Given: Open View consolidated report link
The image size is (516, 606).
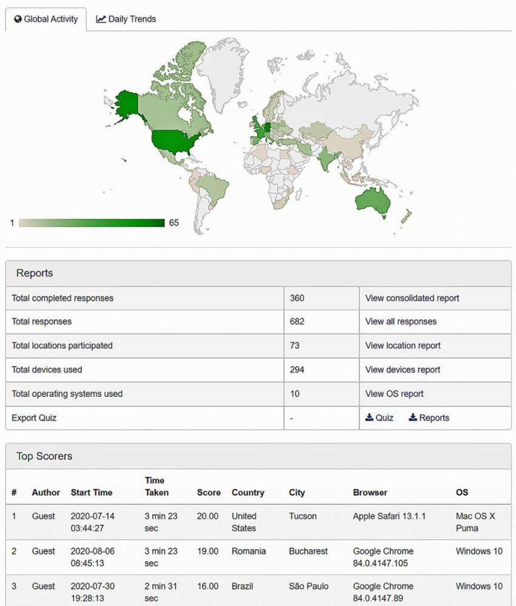Looking at the screenshot, I should coord(412,298).
